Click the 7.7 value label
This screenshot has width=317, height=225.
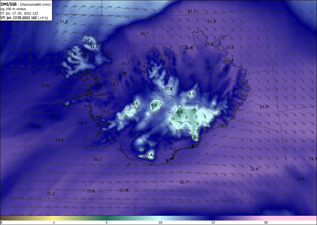pos(196,137)
